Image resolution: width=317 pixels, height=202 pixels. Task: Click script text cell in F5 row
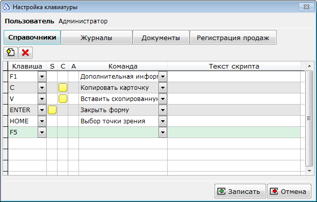click(234, 132)
